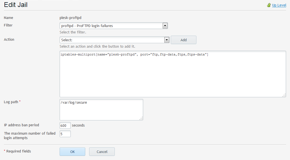Open the Filter combo box showing proftpd
Viewport: 290px width, 160px height.
point(111,26)
